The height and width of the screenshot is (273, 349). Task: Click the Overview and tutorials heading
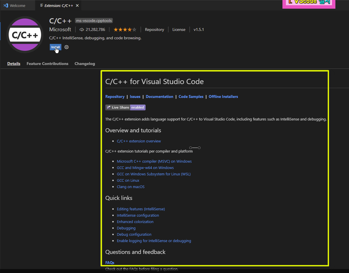click(x=133, y=130)
